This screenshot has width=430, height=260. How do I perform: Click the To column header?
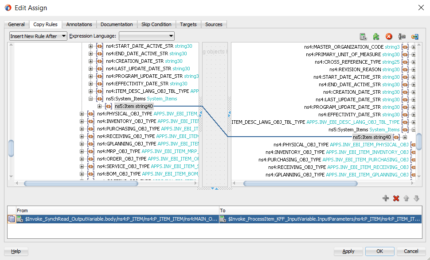pyautogui.click(x=321, y=210)
